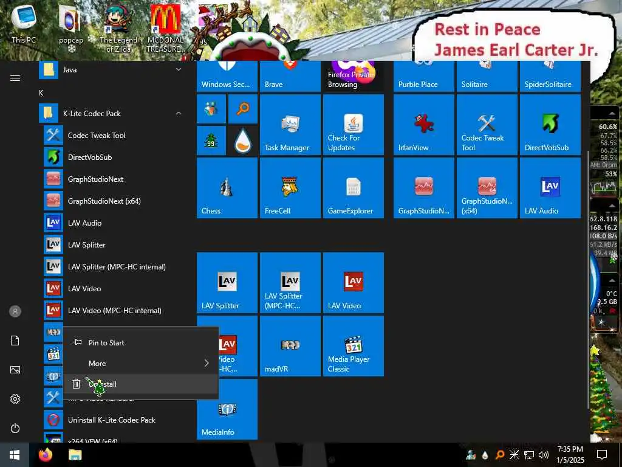This screenshot has height=467, width=622.
Task: Open File Explorer from taskbar
Action: click(75, 455)
